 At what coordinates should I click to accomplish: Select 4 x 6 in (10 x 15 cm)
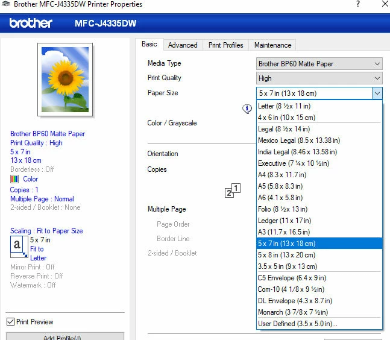coord(319,118)
